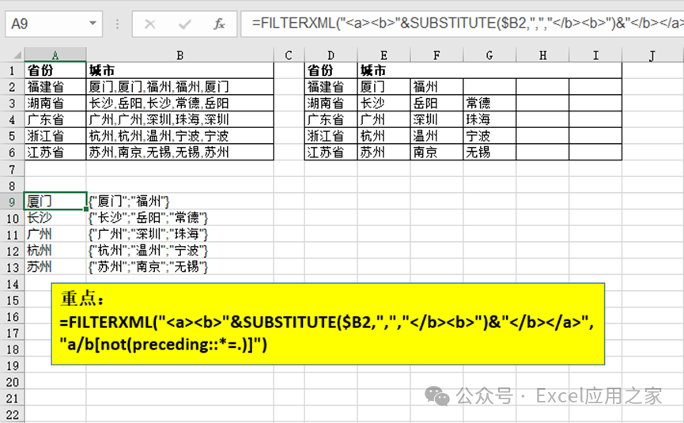Click active cell A9 厦门
This screenshot has width=684, height=423.
click(55, 202)
